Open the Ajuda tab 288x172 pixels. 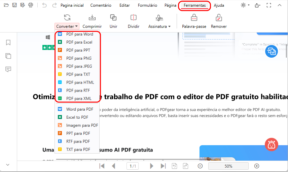coord(219,5)
